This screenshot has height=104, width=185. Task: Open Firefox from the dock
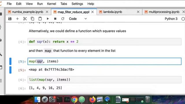(92, 99)
